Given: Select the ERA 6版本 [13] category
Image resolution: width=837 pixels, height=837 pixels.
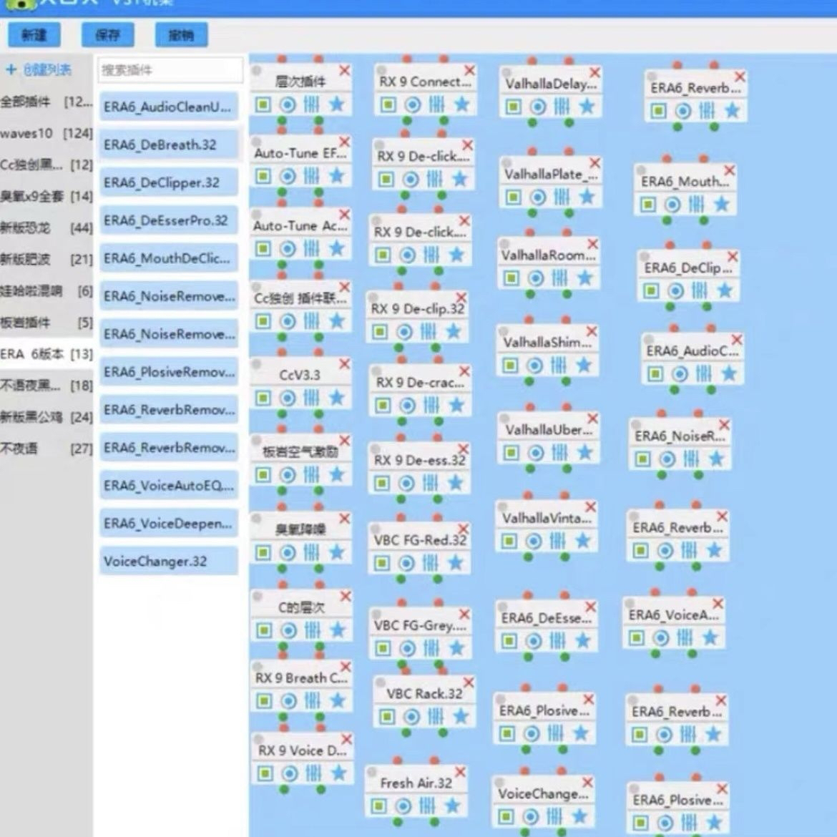Looking at the screenshot, I should coord(46,354).
